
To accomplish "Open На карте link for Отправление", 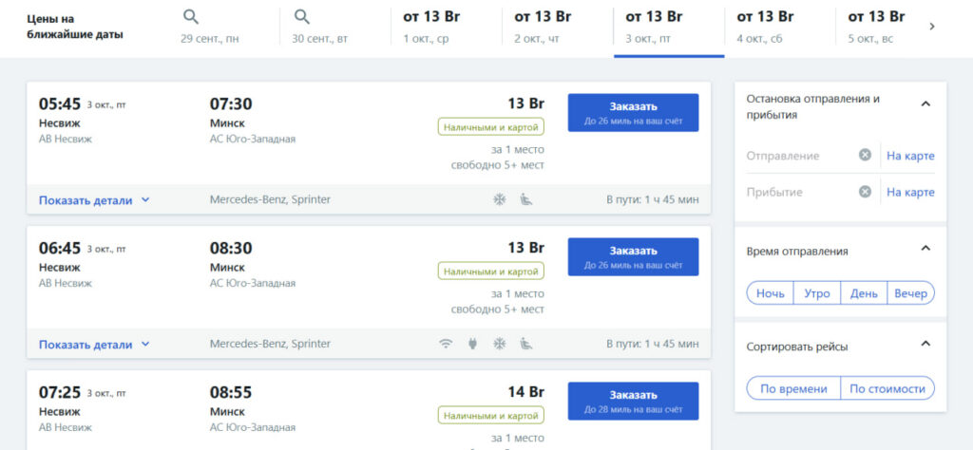I will click(910, 156).
